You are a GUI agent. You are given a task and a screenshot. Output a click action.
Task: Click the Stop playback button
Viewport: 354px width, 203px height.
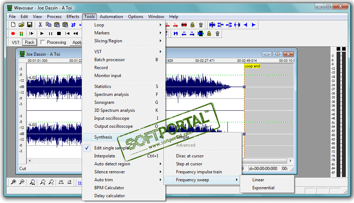coord(59,34)
